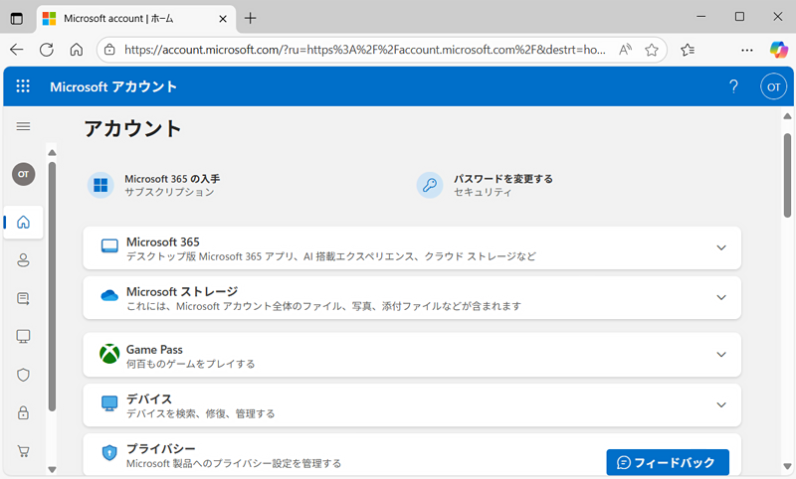
Task: Click the Windows tile icon for Microsoft 365
Action: point(100,185)
